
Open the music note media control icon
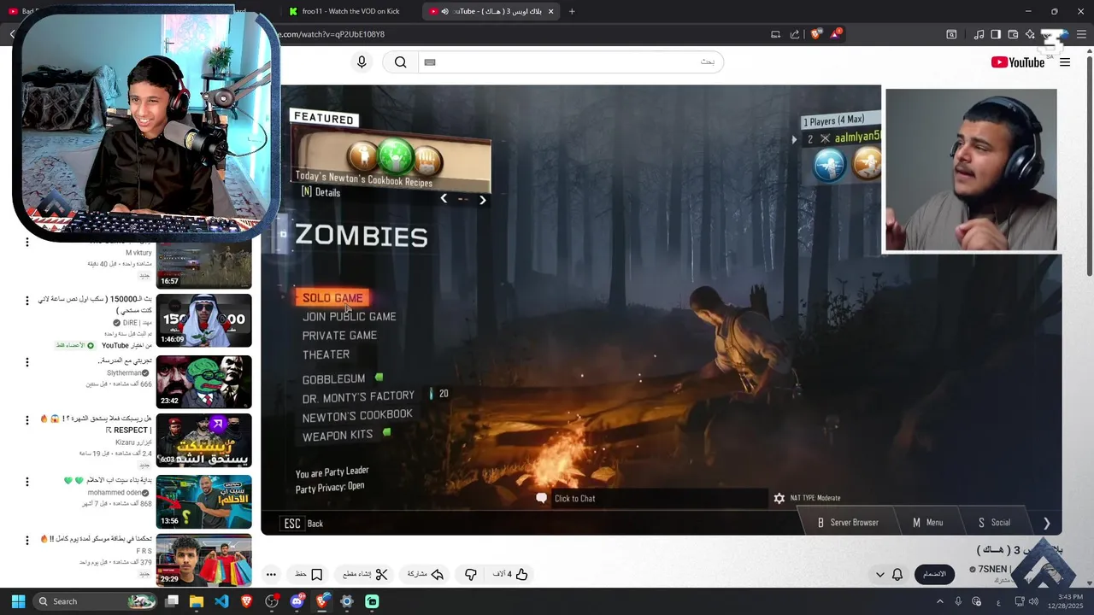pyautogui.click(x=979, y=34)
